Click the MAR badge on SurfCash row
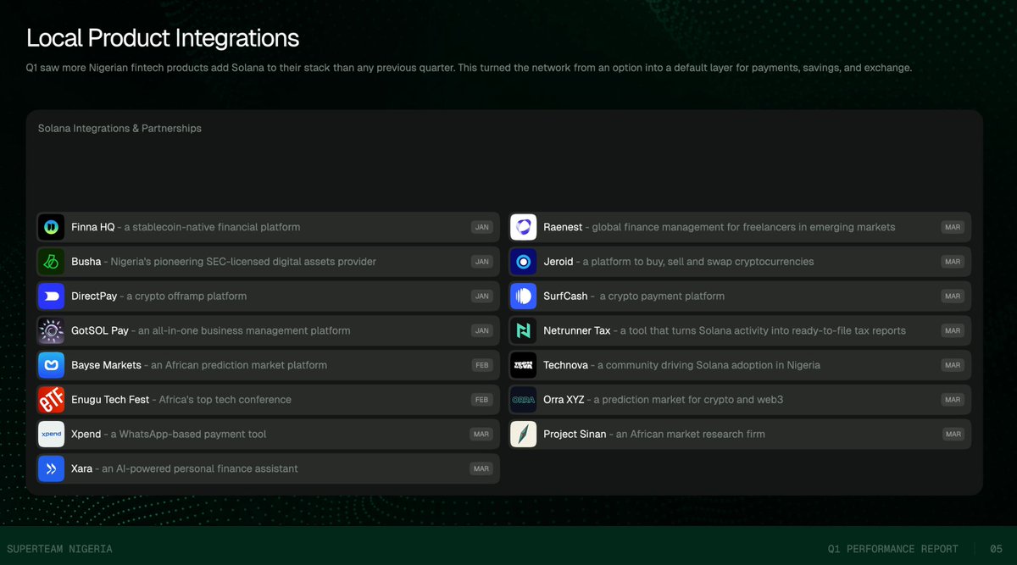Image resolution: width=1017 pixels, height=565 pixels. (953, 296)
